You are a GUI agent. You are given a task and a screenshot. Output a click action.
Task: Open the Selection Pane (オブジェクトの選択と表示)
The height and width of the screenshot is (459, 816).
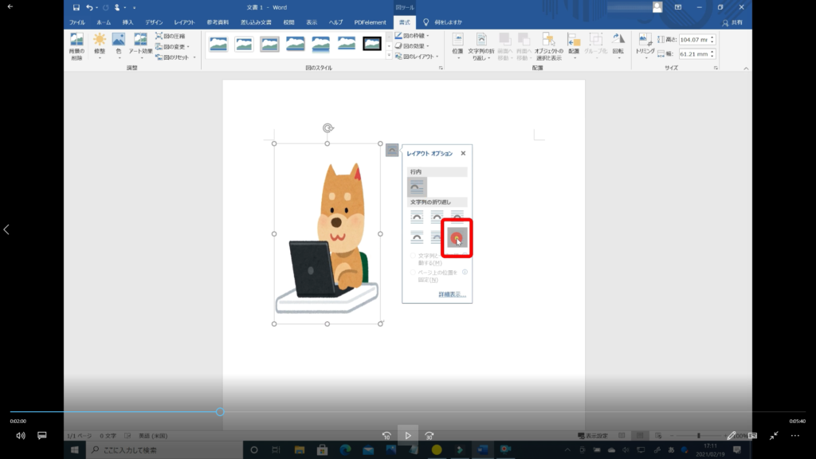coord(548,46)
